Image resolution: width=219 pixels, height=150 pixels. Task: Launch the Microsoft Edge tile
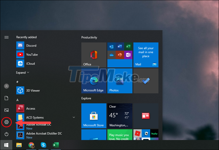pyautogui.click(x=94, y=81)
